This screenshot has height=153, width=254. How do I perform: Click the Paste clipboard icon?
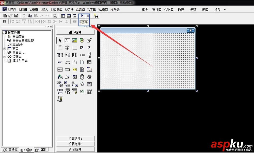(x=36, y=16)
